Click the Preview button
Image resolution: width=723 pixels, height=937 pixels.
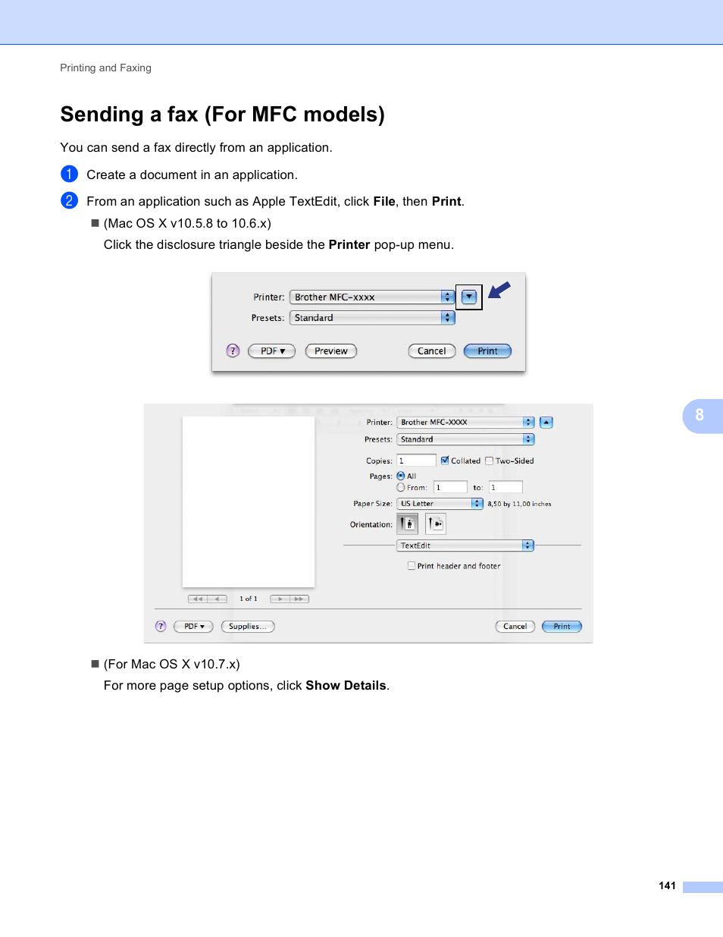[331, 351]
